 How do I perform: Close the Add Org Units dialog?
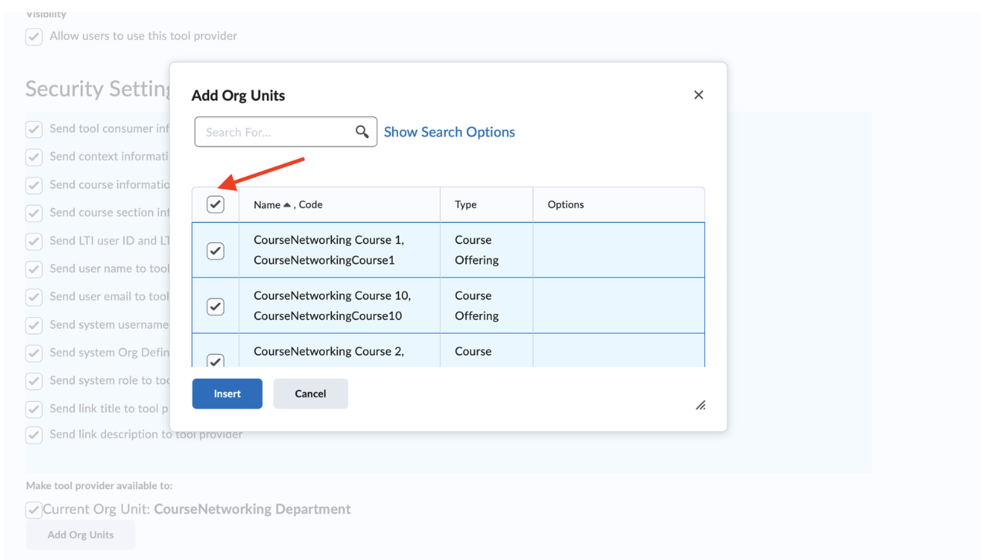pyautogui.click(x=698, y=95)
